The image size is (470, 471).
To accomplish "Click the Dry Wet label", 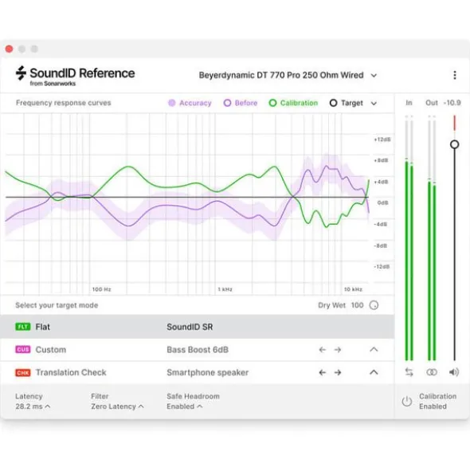I will [x=331, y=305].
